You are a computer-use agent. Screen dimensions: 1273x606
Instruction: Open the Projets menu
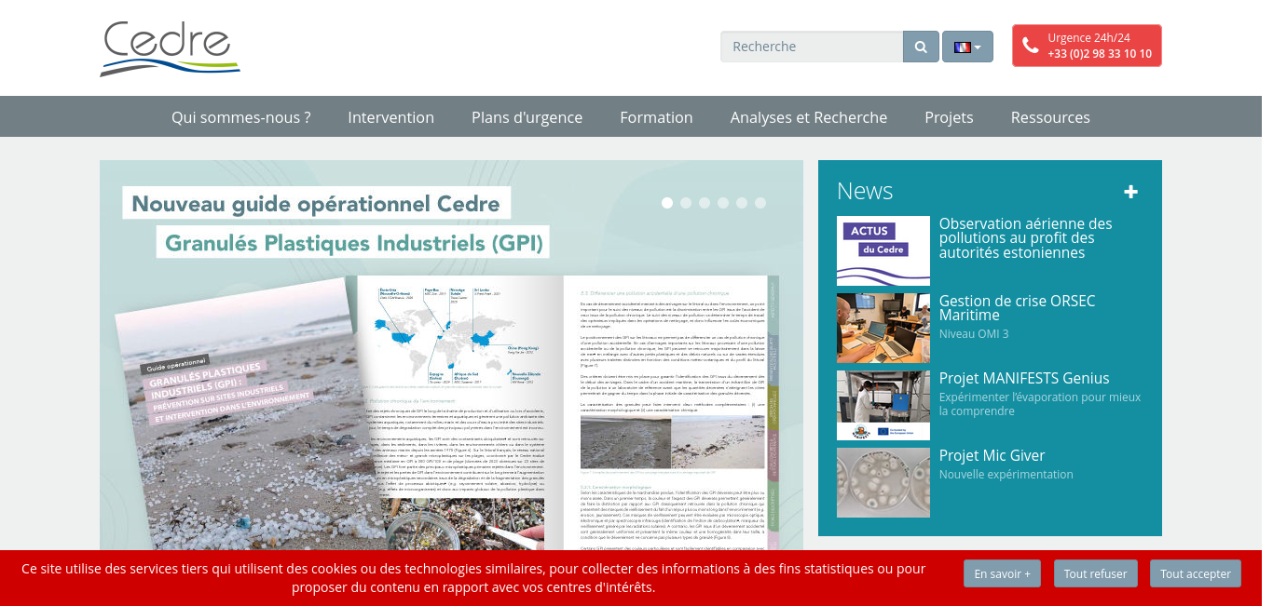(949, 117)
